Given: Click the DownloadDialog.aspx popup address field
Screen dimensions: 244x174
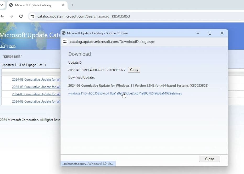Looking at the screenshot, I should tap(112, 42).
